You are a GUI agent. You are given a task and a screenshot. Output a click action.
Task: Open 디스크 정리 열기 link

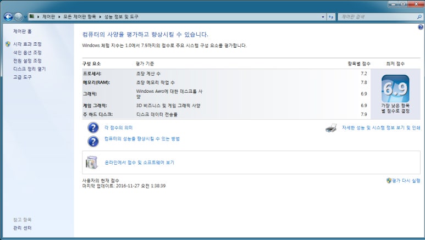pyautogui.click(x=30, y=69)
